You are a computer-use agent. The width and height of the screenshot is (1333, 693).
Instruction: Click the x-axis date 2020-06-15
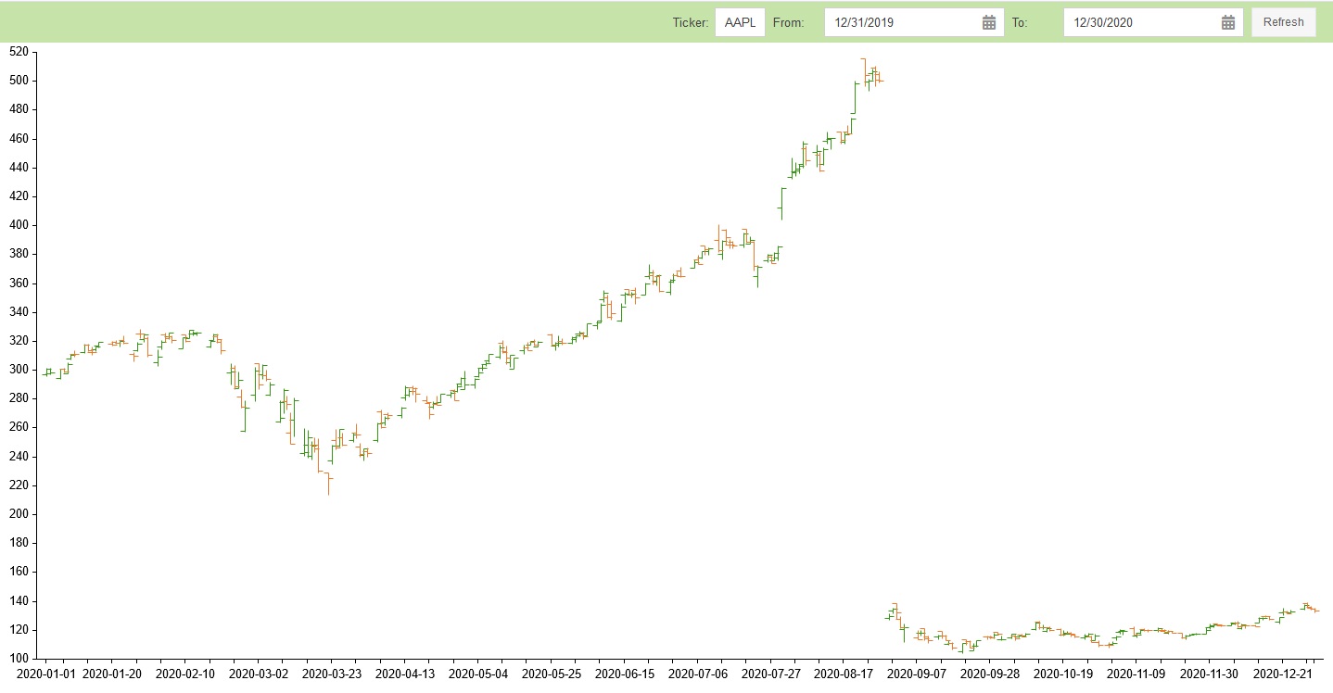click(625, 674)
